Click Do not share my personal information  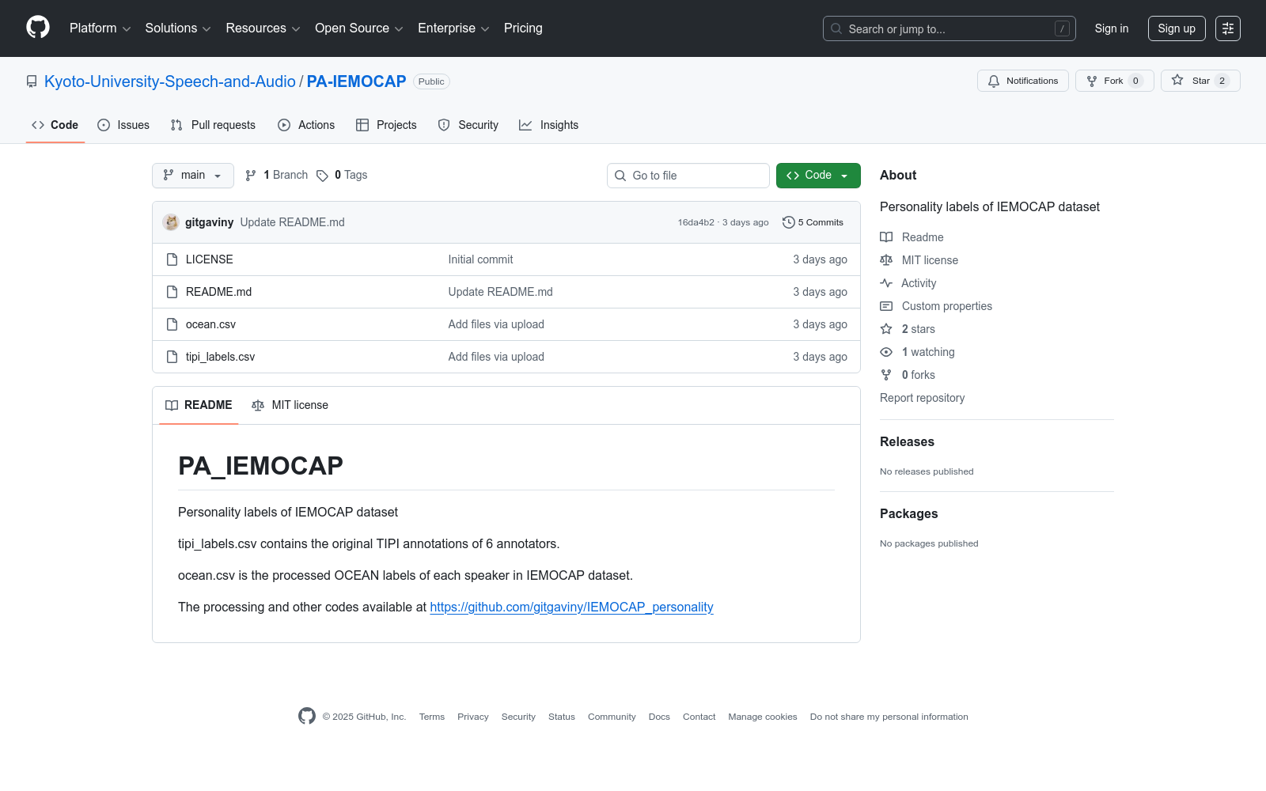tap(889, 717)
